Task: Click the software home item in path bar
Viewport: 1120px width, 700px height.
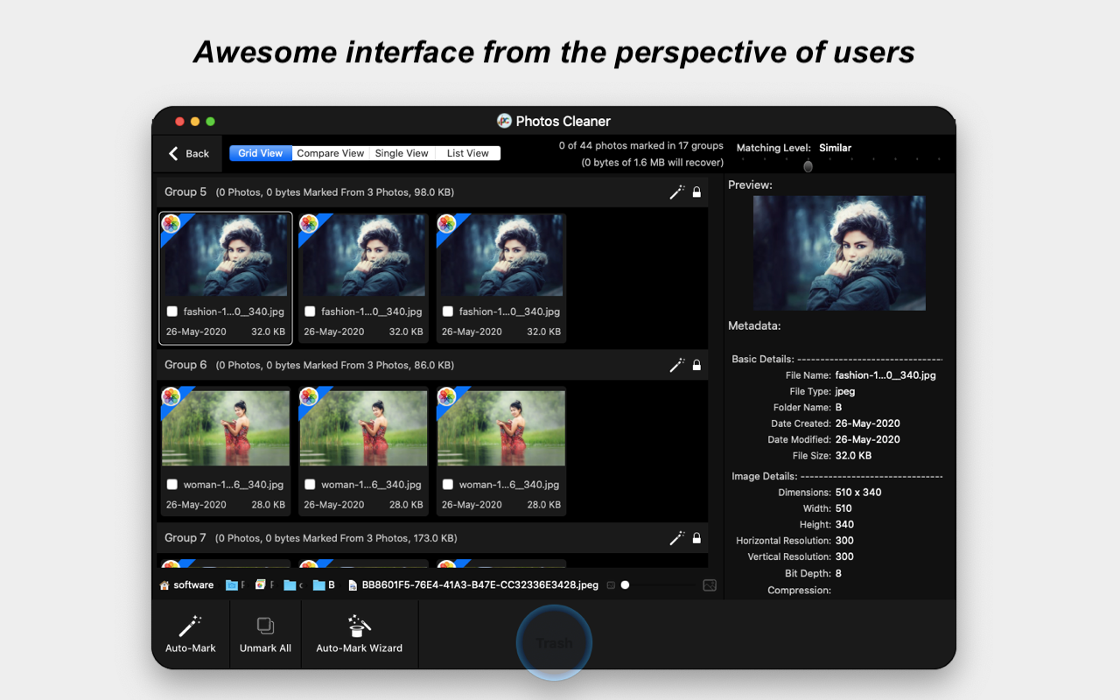Action: (186, 585)
